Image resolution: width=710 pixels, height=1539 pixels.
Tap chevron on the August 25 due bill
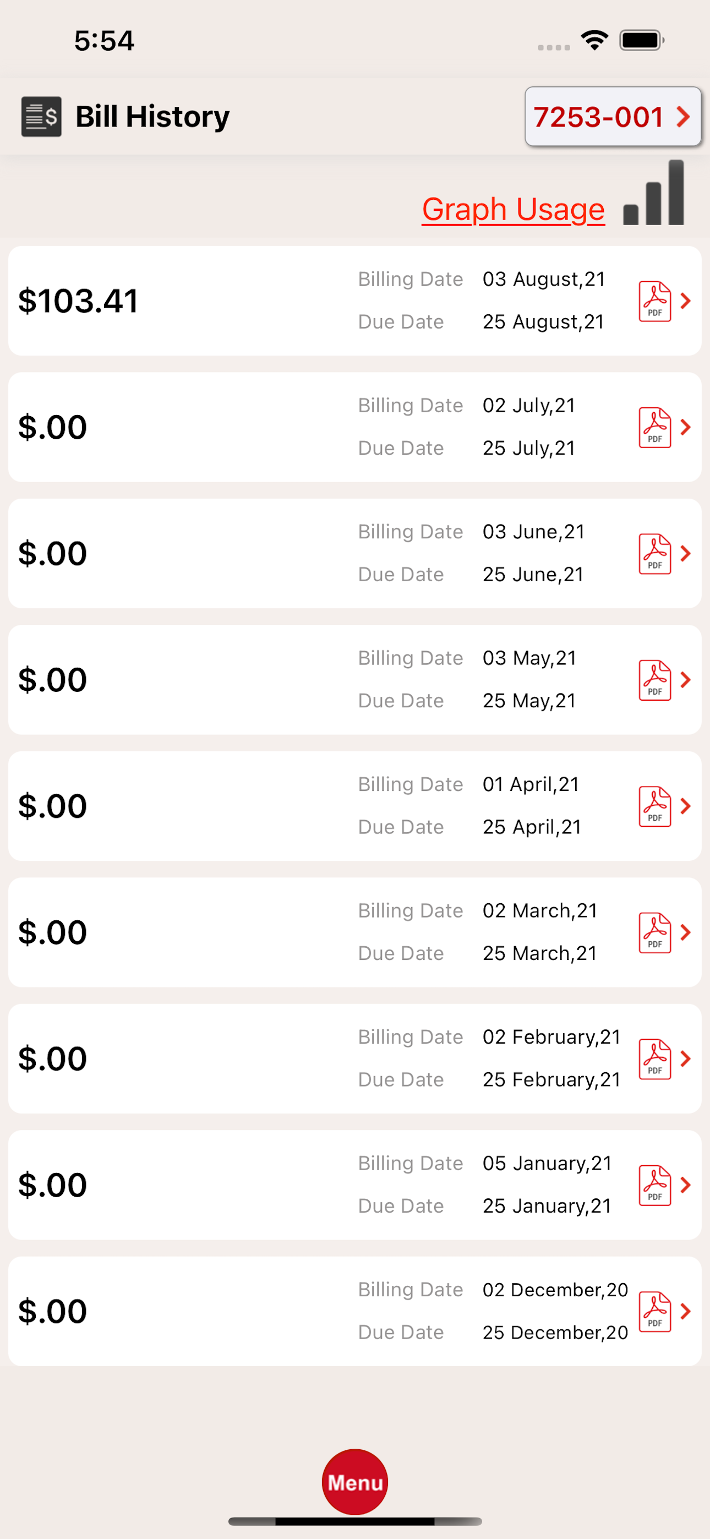tap(686, 301)
